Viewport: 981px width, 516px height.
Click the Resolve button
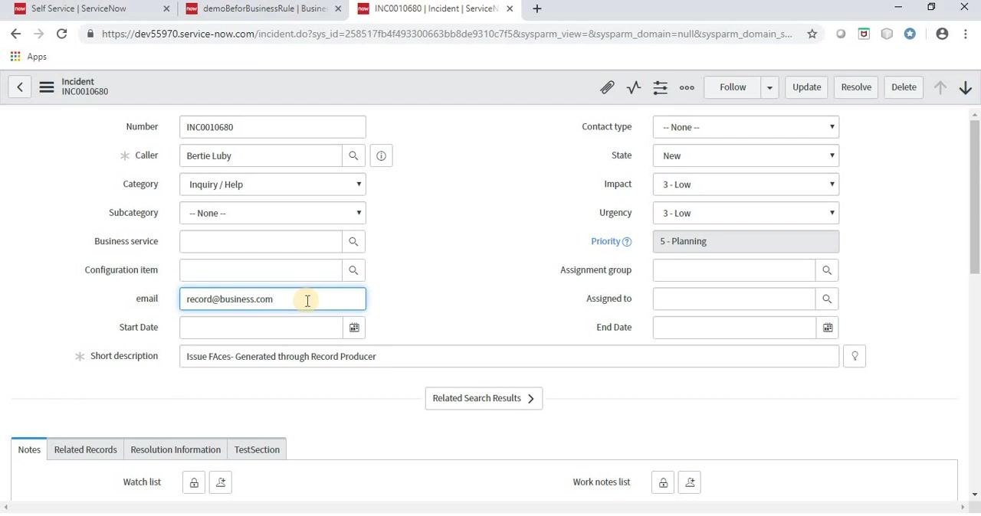[856, 87]
